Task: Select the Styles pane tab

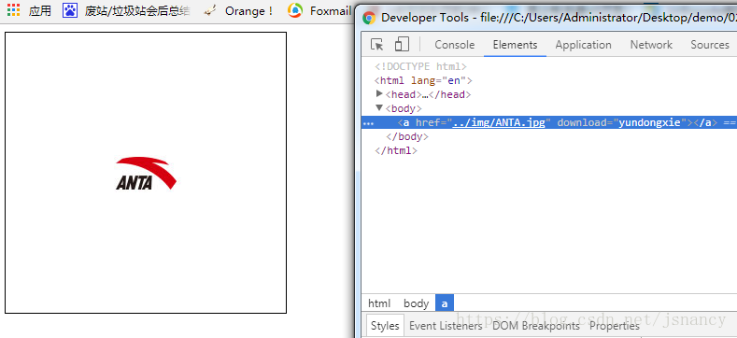Action: coord(385,326)
